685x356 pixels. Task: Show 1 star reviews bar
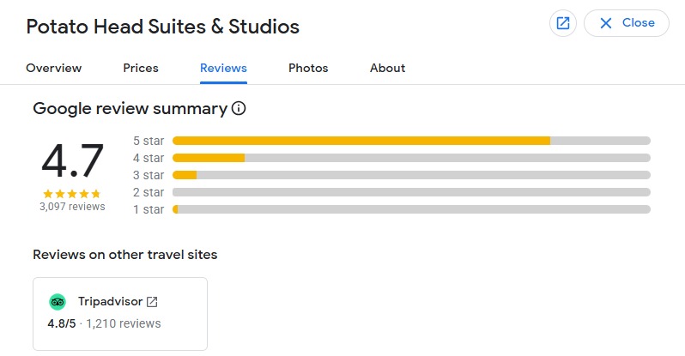[x=411, y=209]
